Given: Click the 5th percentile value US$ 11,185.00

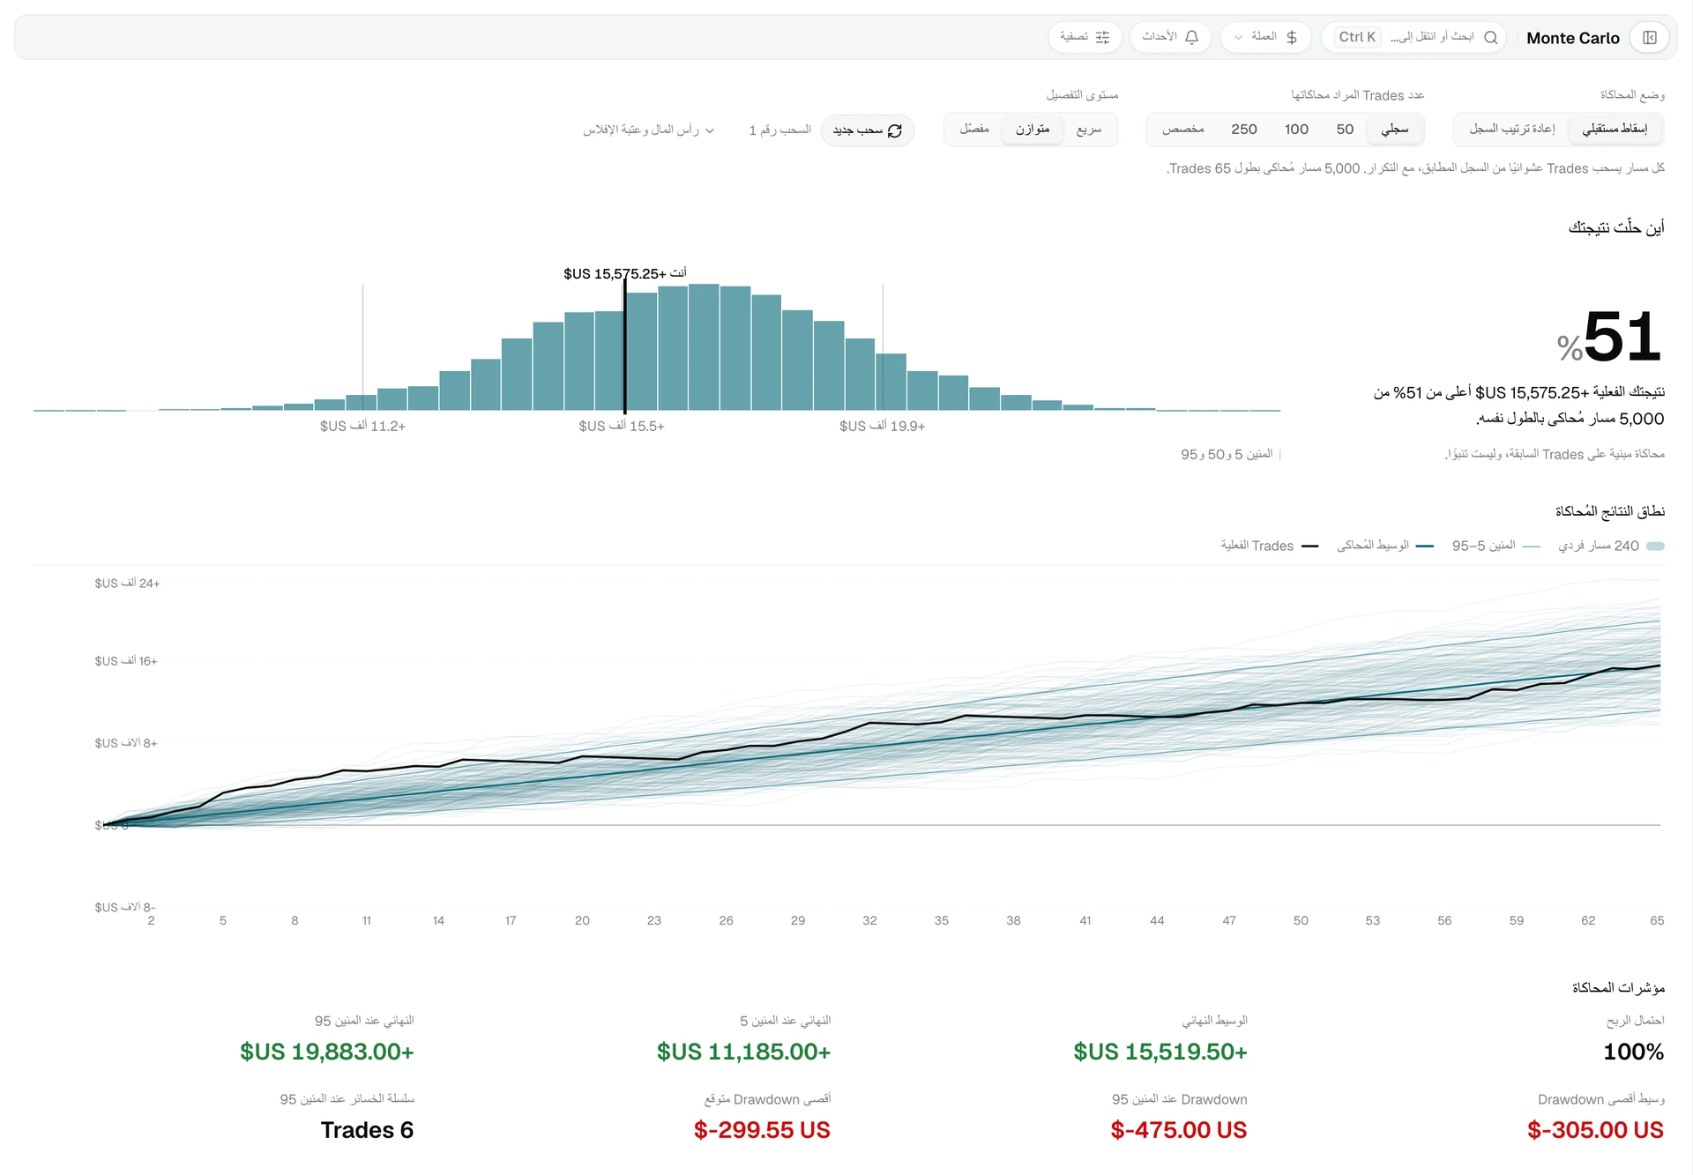Looking at the screenshot, I should 743,1052.
